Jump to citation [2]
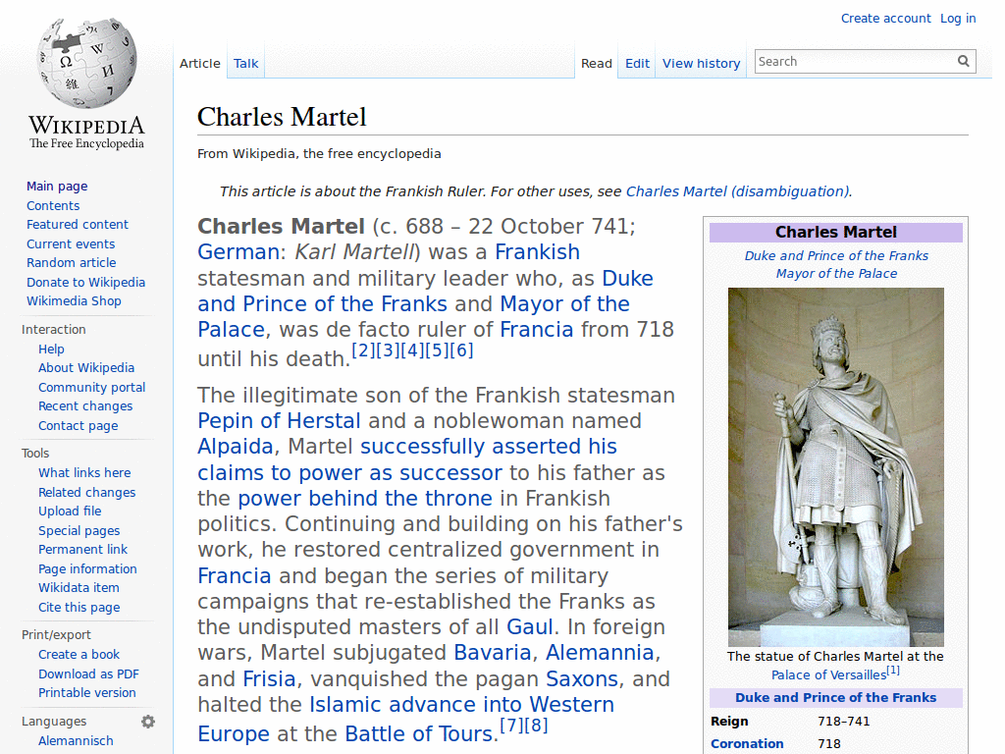The image size is (1005, 754). coord(363,350)
